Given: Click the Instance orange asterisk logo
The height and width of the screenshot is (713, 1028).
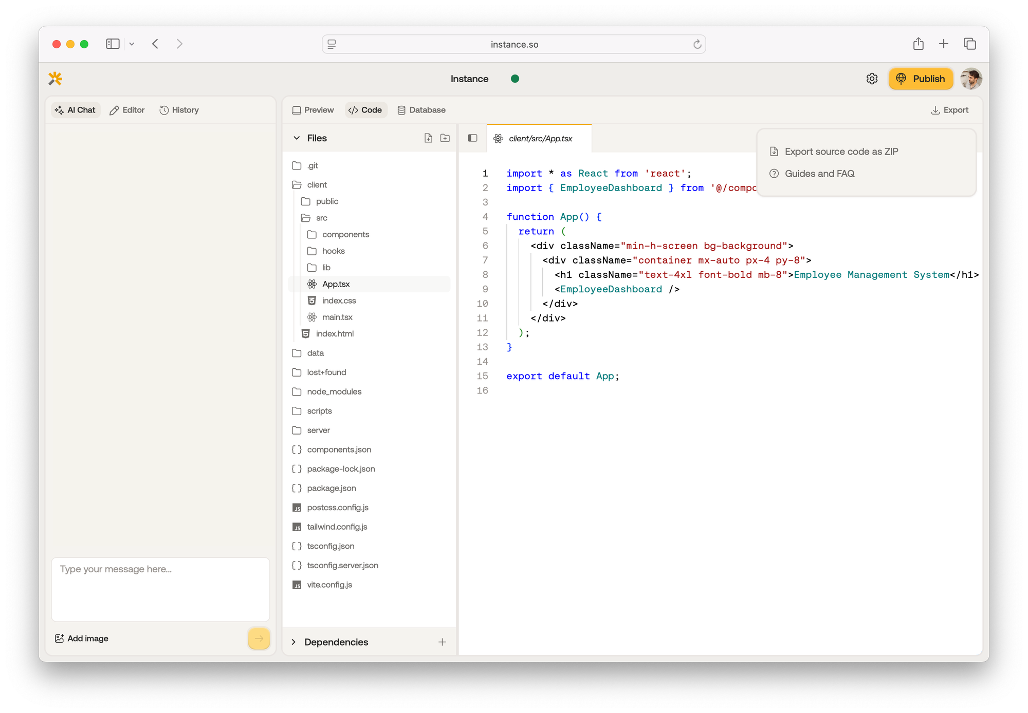Looking at the screenshot, I should (x=56, y=79).
